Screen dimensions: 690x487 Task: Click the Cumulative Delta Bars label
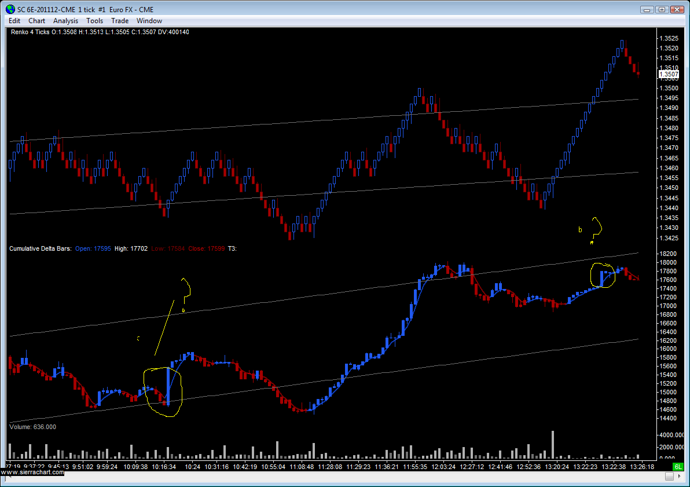tap(40, 248)
